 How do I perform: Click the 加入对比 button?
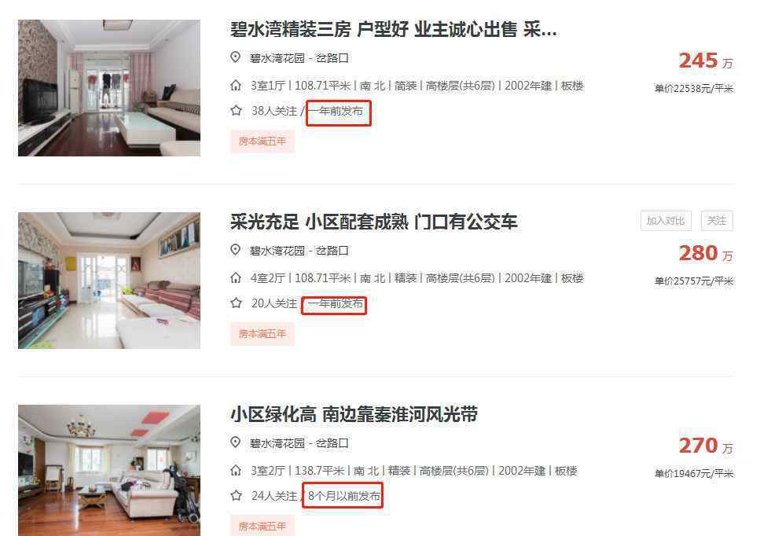point(666,221)
